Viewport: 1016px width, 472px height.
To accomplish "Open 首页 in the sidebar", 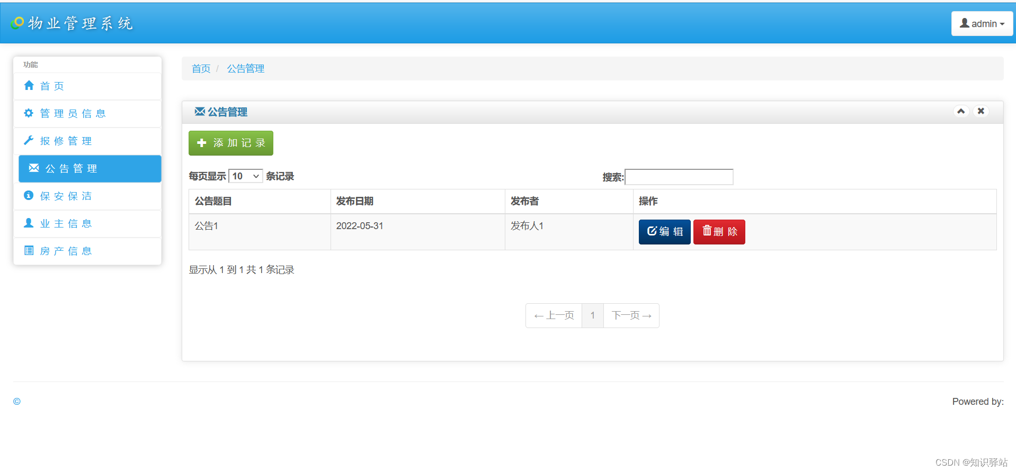I will click(x=87, y=86).
